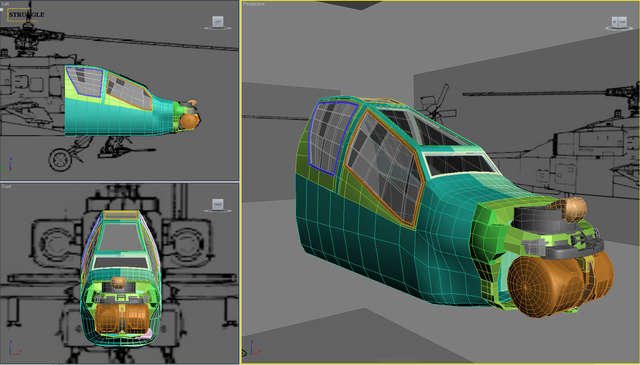The width and height of the screenshot is (640, 365).
Task: Click the Left viewport label
Action: click(x=5, y=4)
